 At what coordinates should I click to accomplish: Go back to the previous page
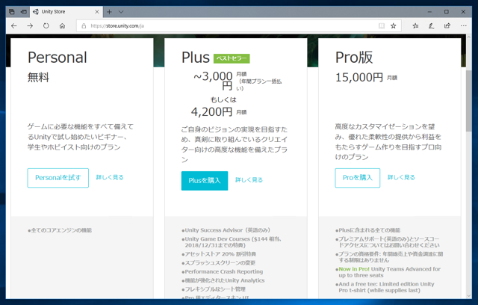tap(14, 26)
